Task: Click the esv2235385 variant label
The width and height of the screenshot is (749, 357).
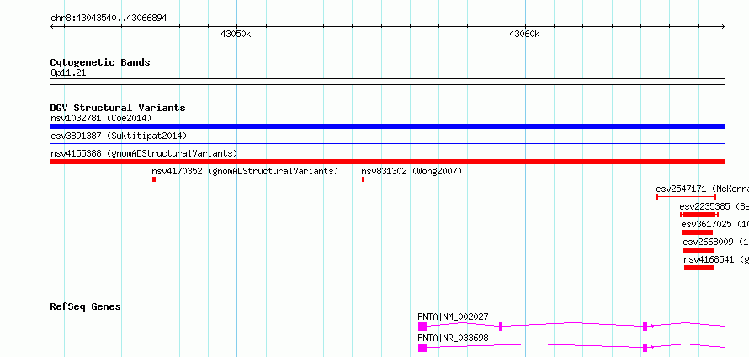Action: (714, 206)
